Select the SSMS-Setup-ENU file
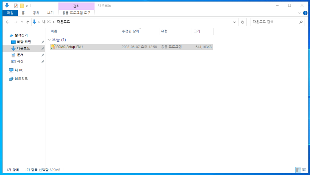310x175 pixels. click(131, 47)
